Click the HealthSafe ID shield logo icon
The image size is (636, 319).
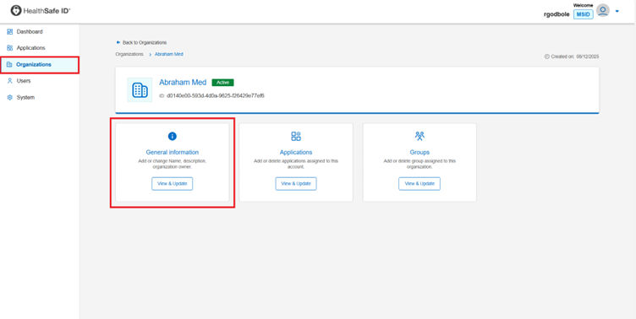16,11
